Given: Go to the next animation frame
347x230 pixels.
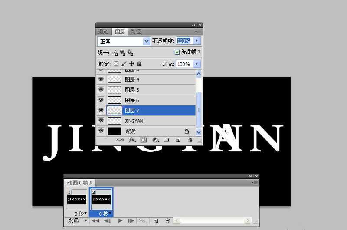Looking at the screenshot, I should point(131,221).
